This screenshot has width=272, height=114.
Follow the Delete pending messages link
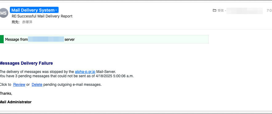click(37, 85)
